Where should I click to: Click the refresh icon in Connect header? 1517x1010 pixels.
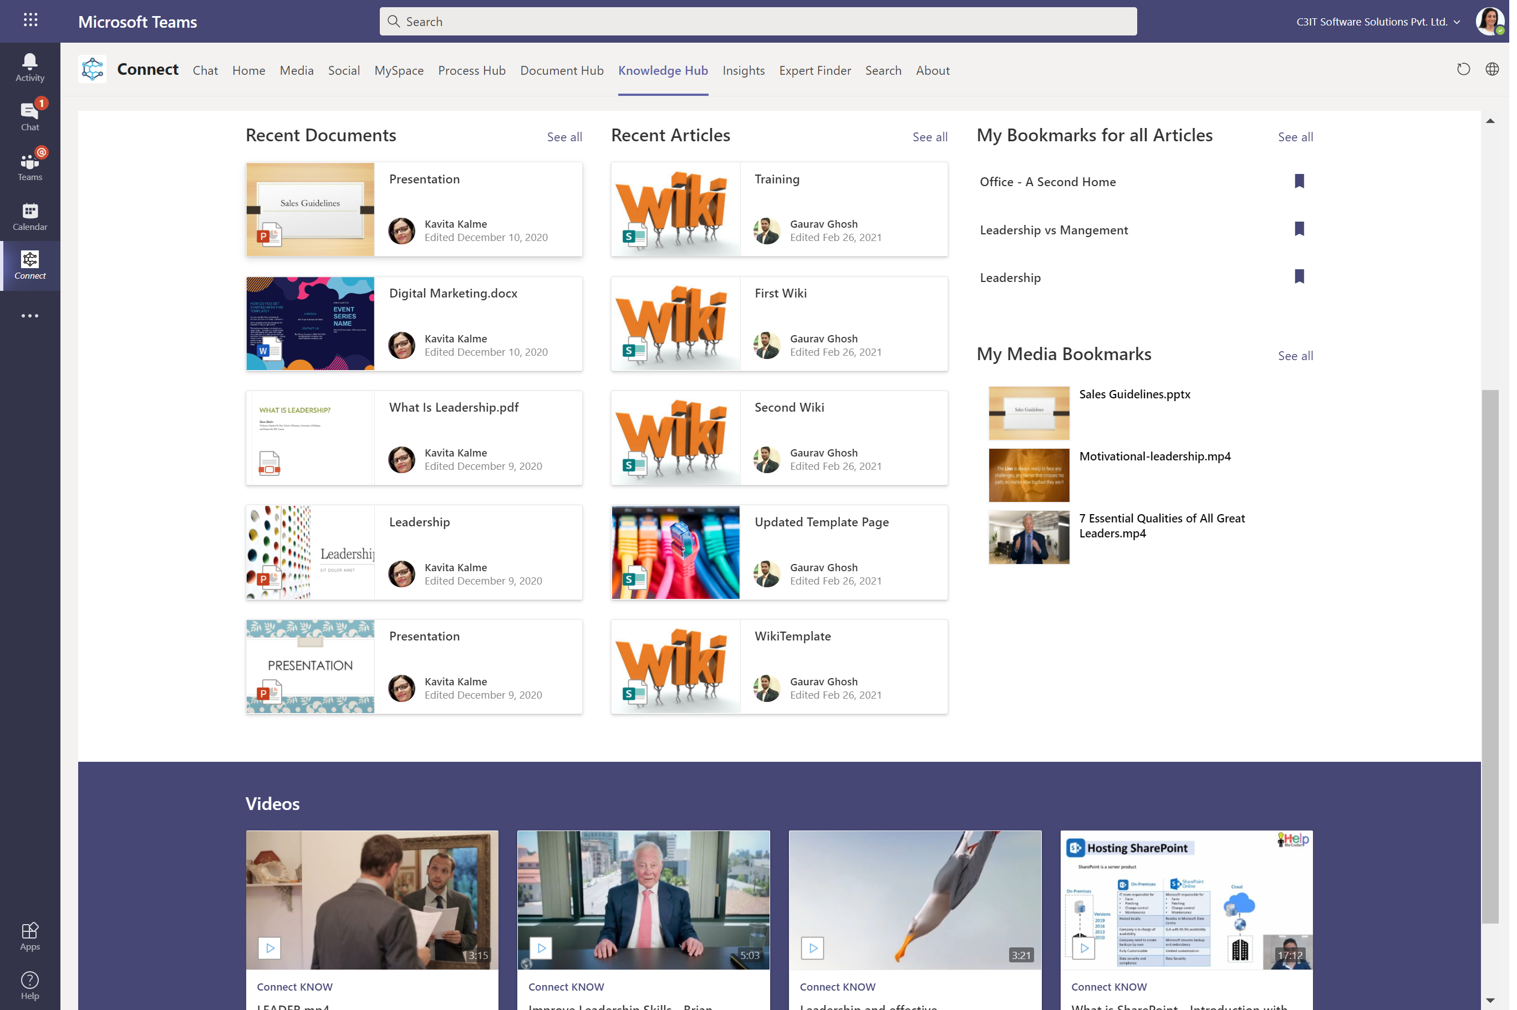pyautogui.click(x=1463, y=69)
